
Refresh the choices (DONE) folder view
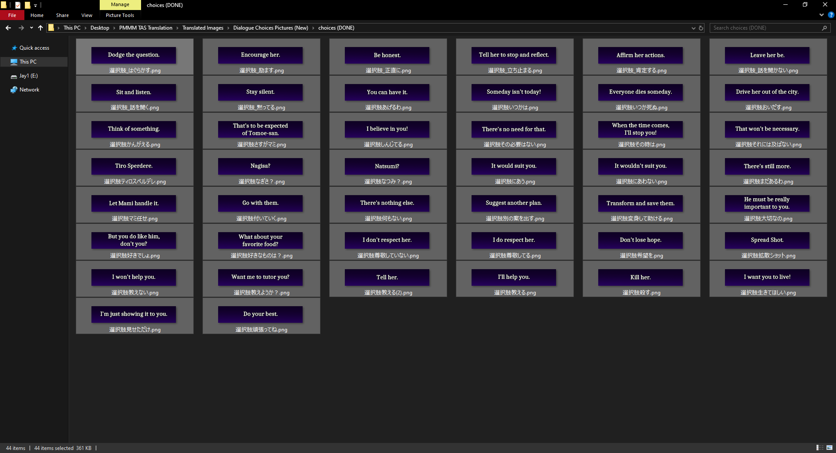[701, 28]
